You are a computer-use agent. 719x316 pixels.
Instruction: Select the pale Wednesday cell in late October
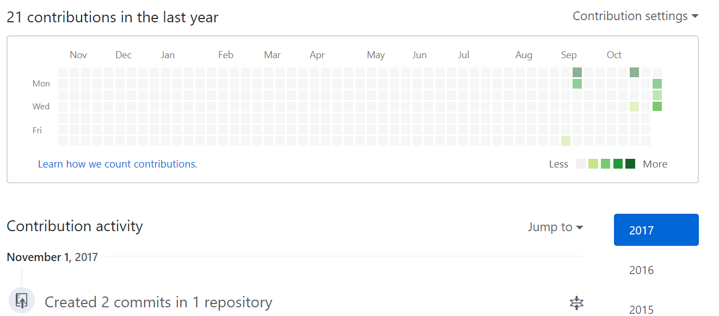tap(635, 107)
